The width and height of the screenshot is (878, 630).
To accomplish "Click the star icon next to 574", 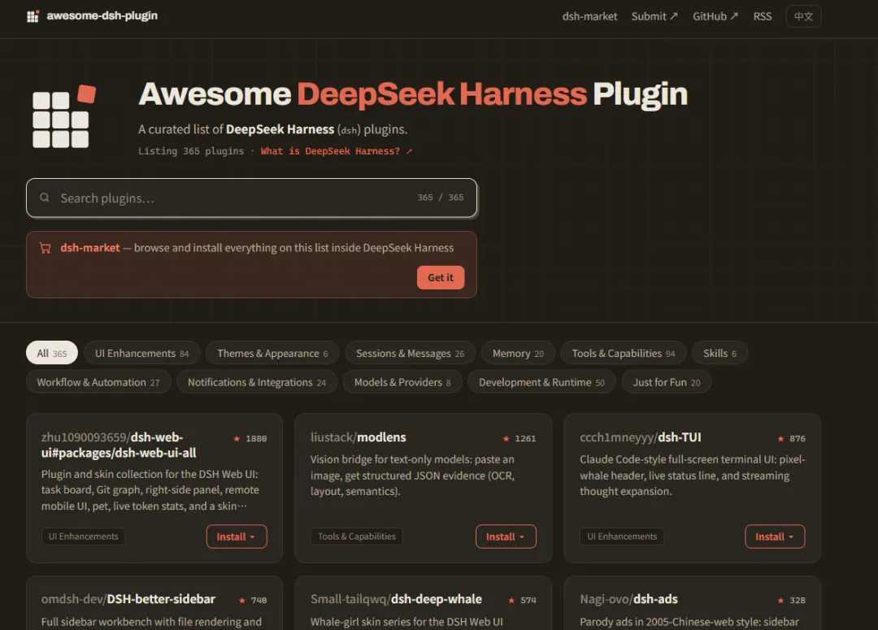I will (x=511, y=600).
